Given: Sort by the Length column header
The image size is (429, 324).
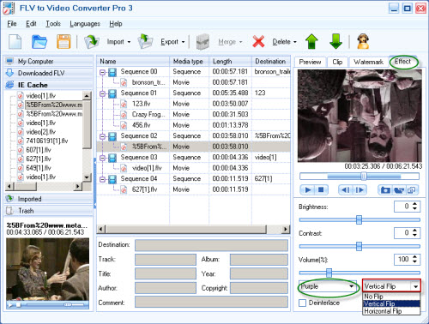Looking at the screenshot, I should tap(230, 62).
